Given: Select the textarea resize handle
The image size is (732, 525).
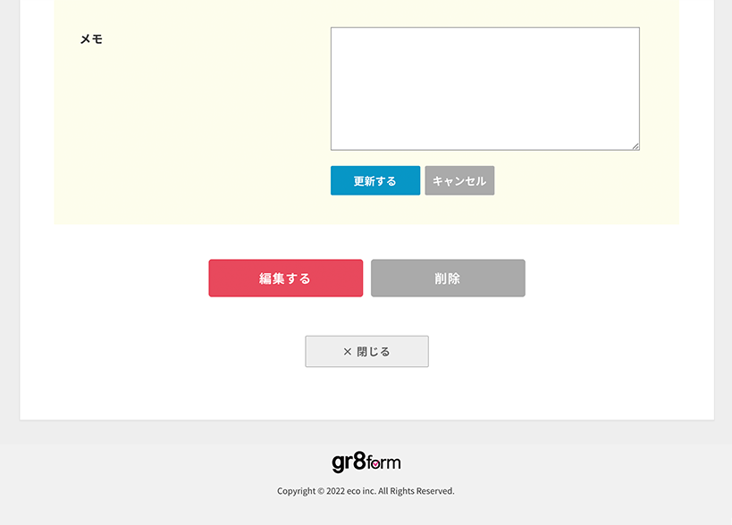Looking at the screenshot, I should pos(635,146).
